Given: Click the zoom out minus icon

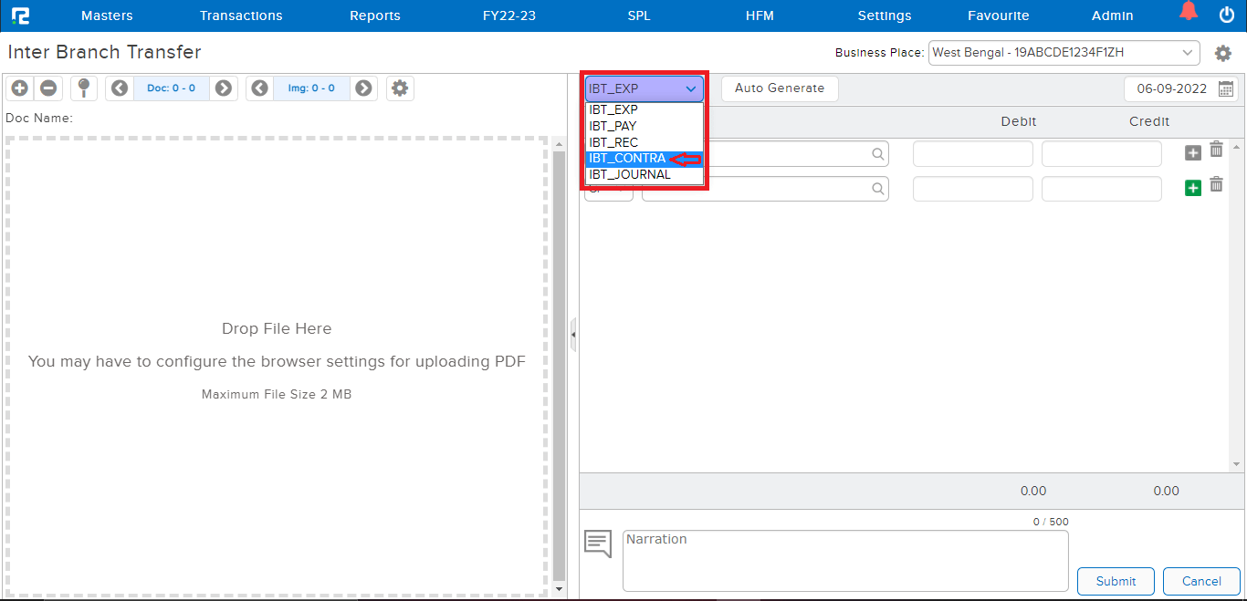Looking at the screenshot, I should coord(48,88).
